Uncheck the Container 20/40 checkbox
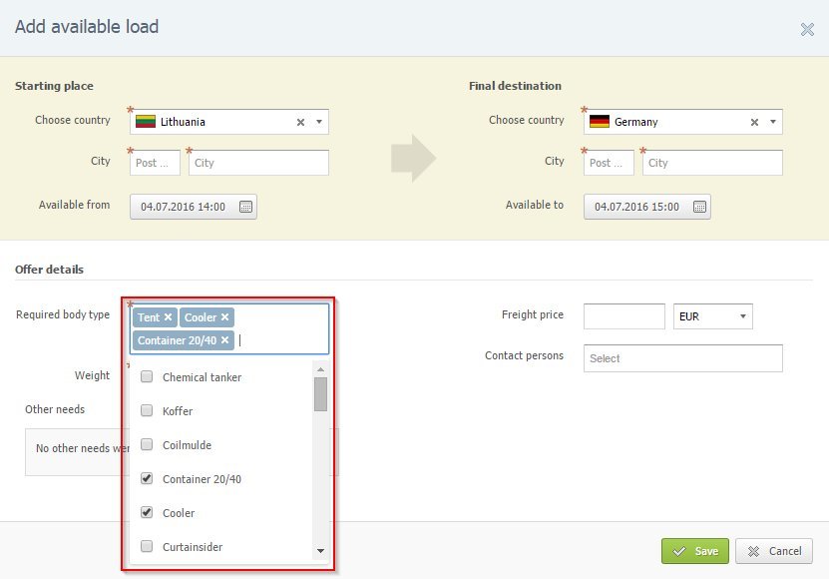Screen dimensions: 829x579 click(147, 479)
